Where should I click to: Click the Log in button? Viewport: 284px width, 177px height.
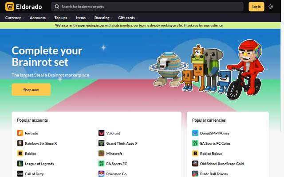256,7
